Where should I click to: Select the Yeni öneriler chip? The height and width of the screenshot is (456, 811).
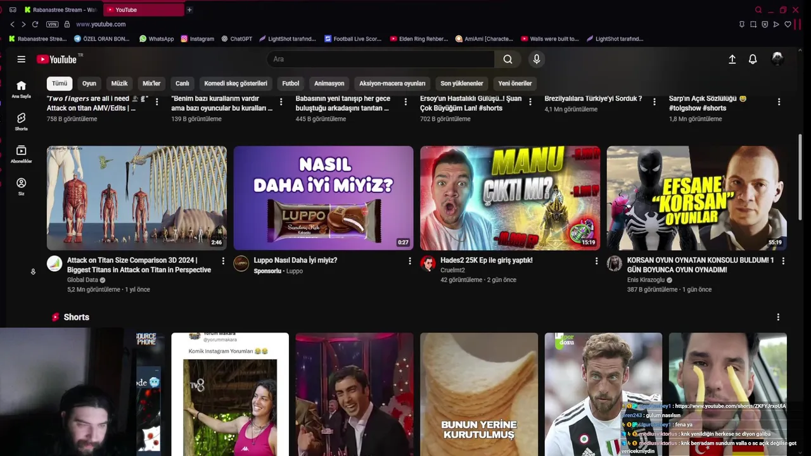(515, 83)
